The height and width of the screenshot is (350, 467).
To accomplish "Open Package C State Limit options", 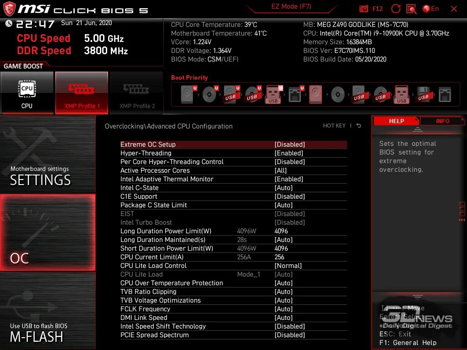I will pos(284,205).
